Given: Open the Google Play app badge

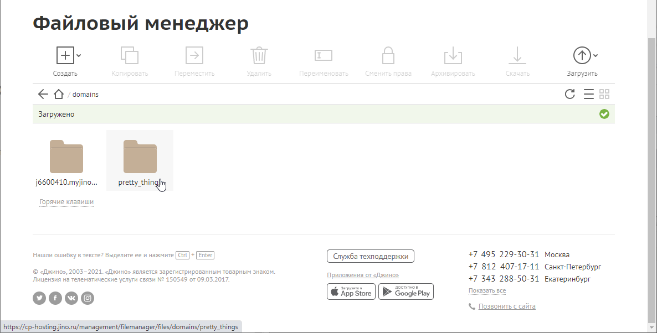Looking at the screenshot, I should tap(406, 292).
